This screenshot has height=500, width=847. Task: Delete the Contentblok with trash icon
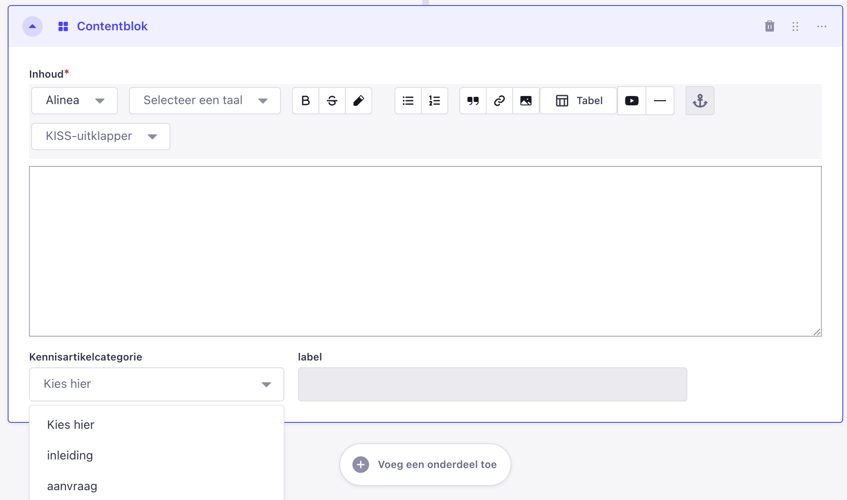pyautogui.click(x=770, y=26)
